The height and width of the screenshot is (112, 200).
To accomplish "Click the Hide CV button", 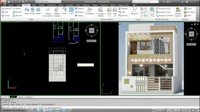I will coord(115,12).
